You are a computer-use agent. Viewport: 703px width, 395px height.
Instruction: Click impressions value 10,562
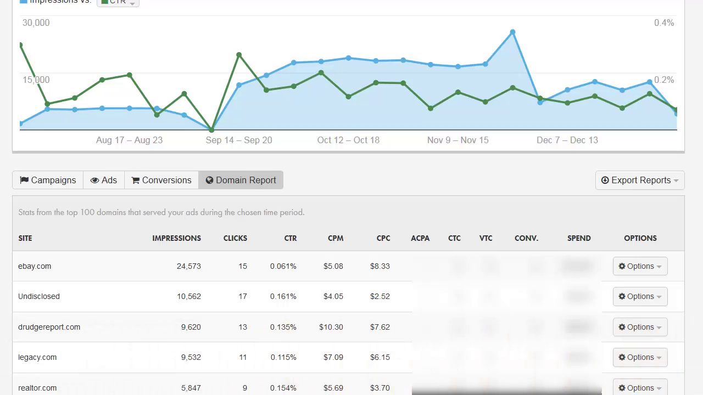(189, 296)
